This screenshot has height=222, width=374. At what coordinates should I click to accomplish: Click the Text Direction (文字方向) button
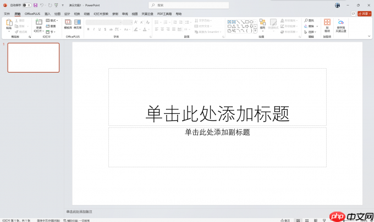coord(203,20)
